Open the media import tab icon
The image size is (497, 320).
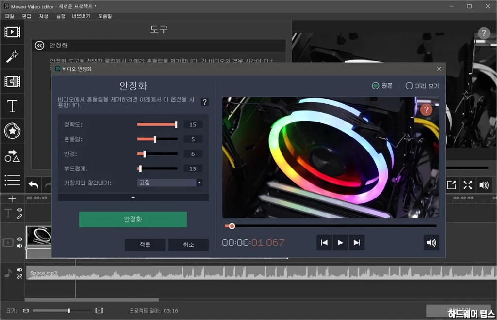[12, 32]
